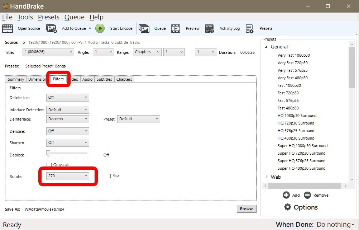Toggle the Flip checkbox

(108, 176)
